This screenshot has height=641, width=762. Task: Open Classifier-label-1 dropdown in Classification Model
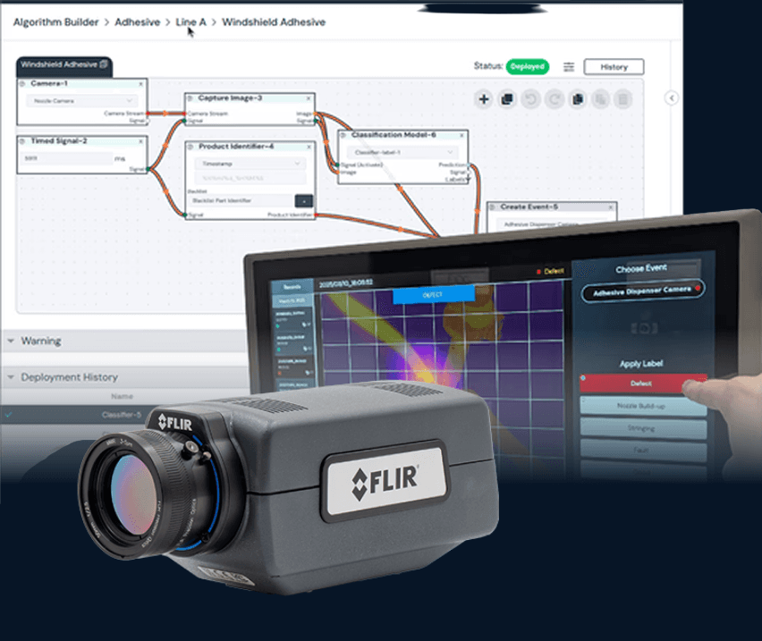coord(403,153)
